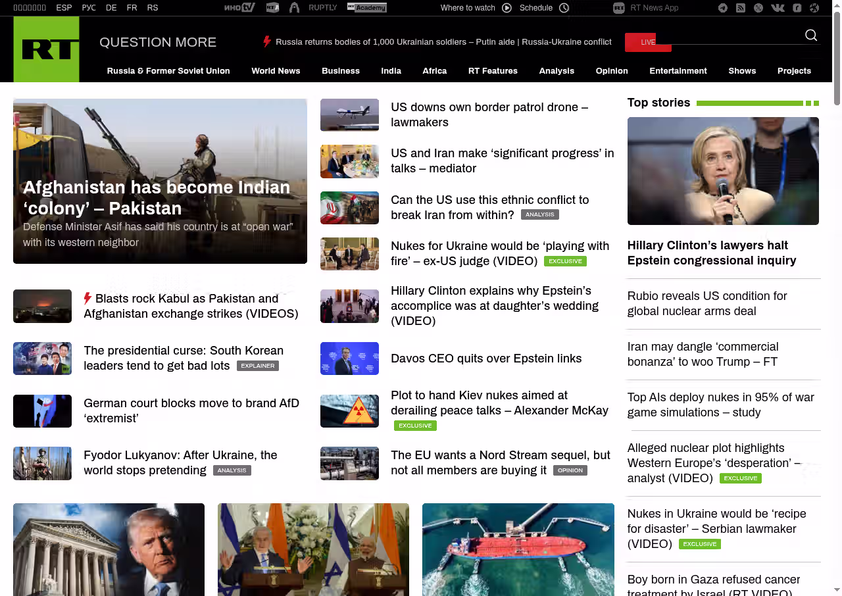Click the RSS feed icon
This screenshot has width=842, height=596.
[741, 8]
